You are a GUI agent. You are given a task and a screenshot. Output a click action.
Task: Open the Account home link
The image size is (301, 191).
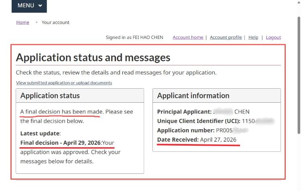coord(188,37)
